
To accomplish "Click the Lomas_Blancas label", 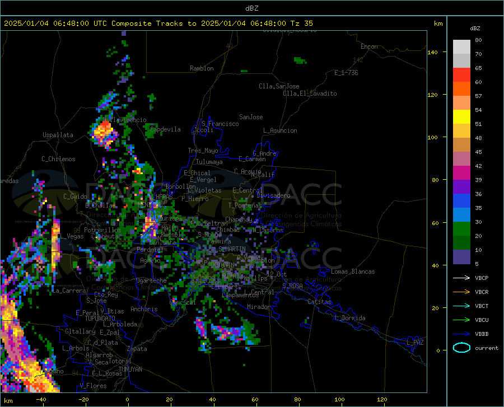I will point(353,272).
